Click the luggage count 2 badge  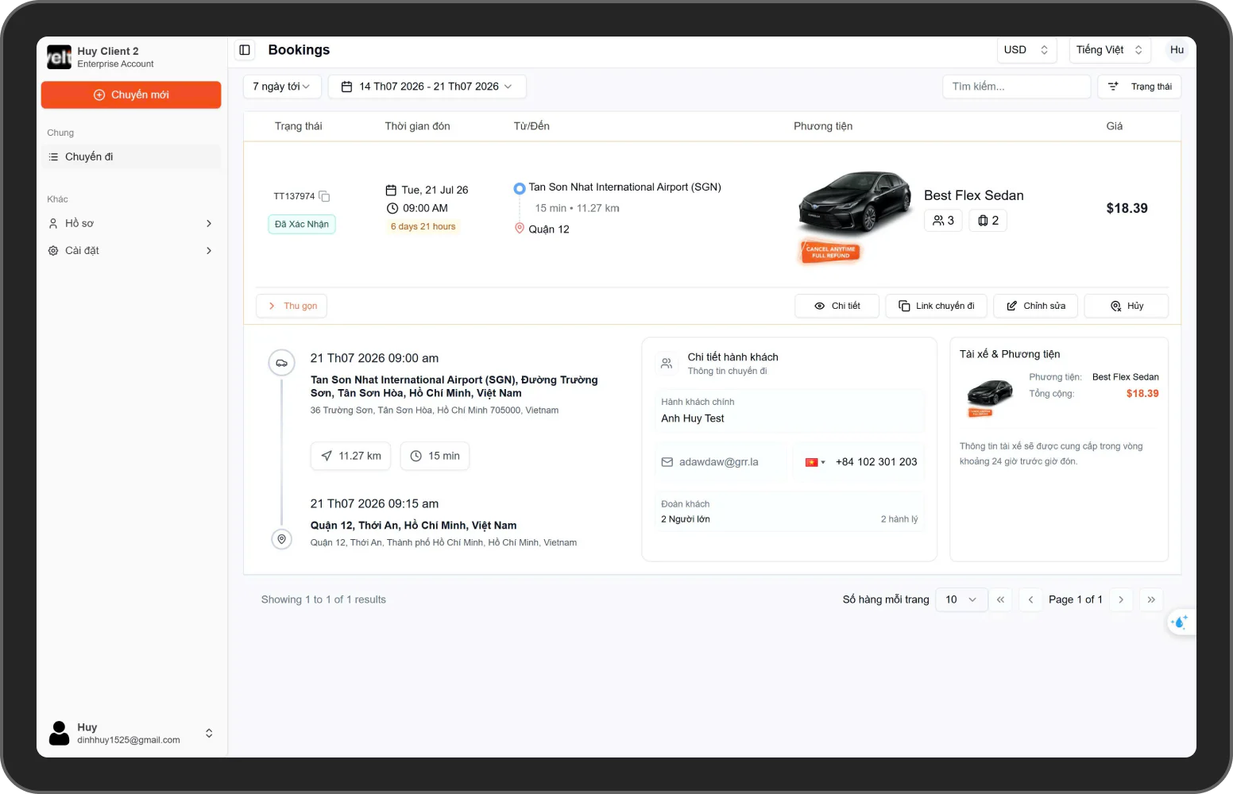click(988, 221)
